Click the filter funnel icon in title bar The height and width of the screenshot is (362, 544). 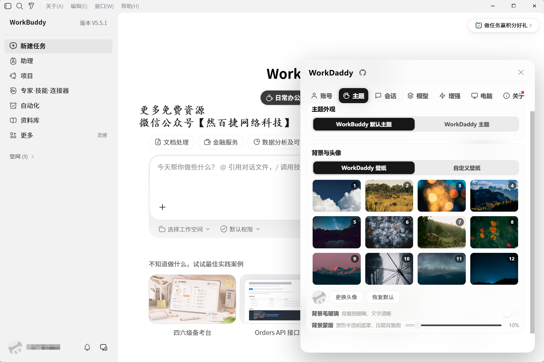coord(31,6)
